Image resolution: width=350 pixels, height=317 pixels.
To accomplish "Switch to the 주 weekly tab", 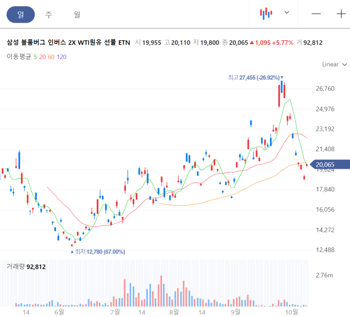I will click(49, 14).
